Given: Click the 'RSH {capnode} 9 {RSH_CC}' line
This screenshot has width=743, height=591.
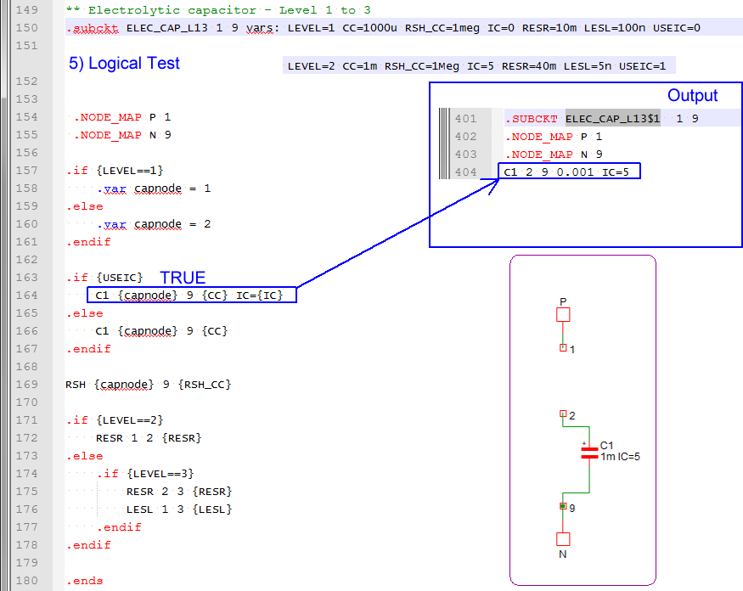Looking at the screenshot, I should 148,385.
